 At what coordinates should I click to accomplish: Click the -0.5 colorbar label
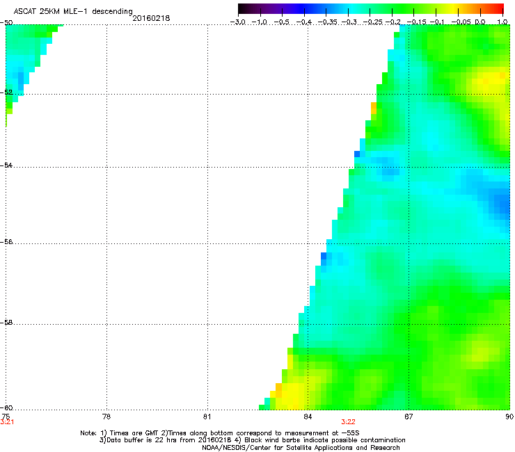pos(281,22)
